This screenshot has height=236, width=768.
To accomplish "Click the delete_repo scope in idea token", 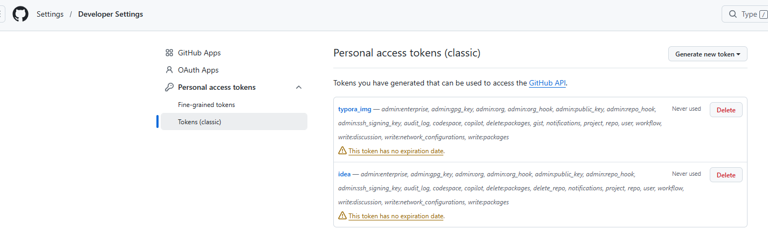I will coord(549,188).
